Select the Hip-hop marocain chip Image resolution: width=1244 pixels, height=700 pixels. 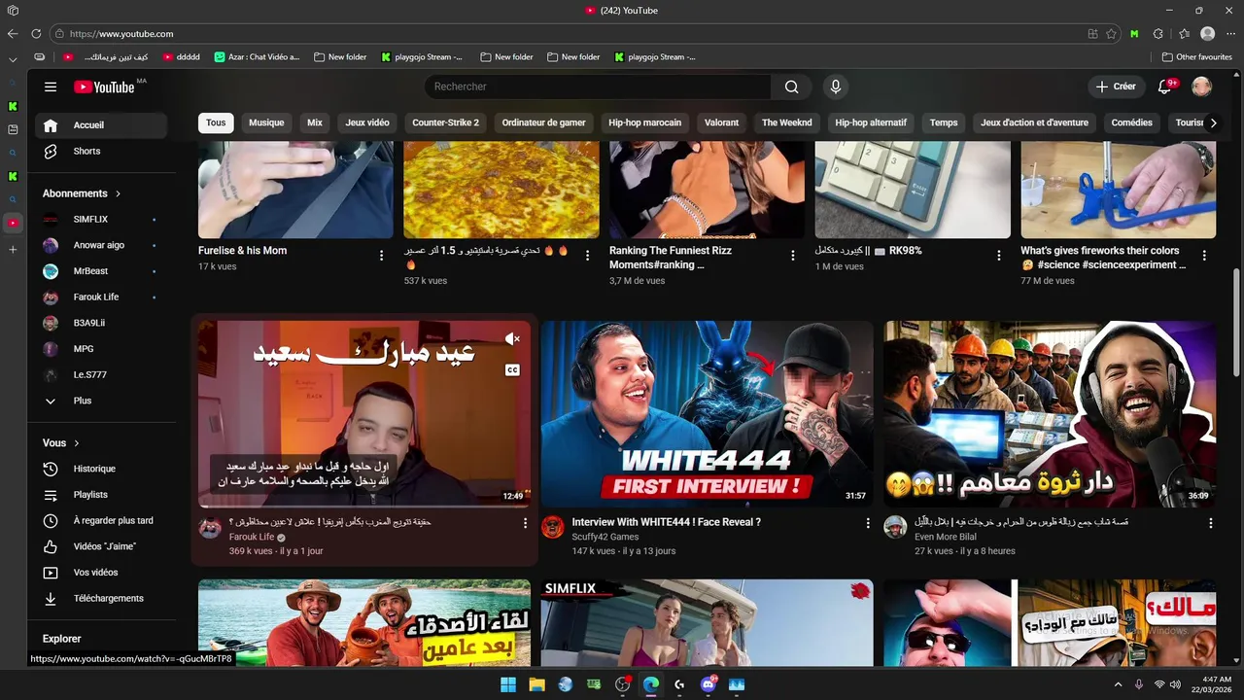click(644, 122)
